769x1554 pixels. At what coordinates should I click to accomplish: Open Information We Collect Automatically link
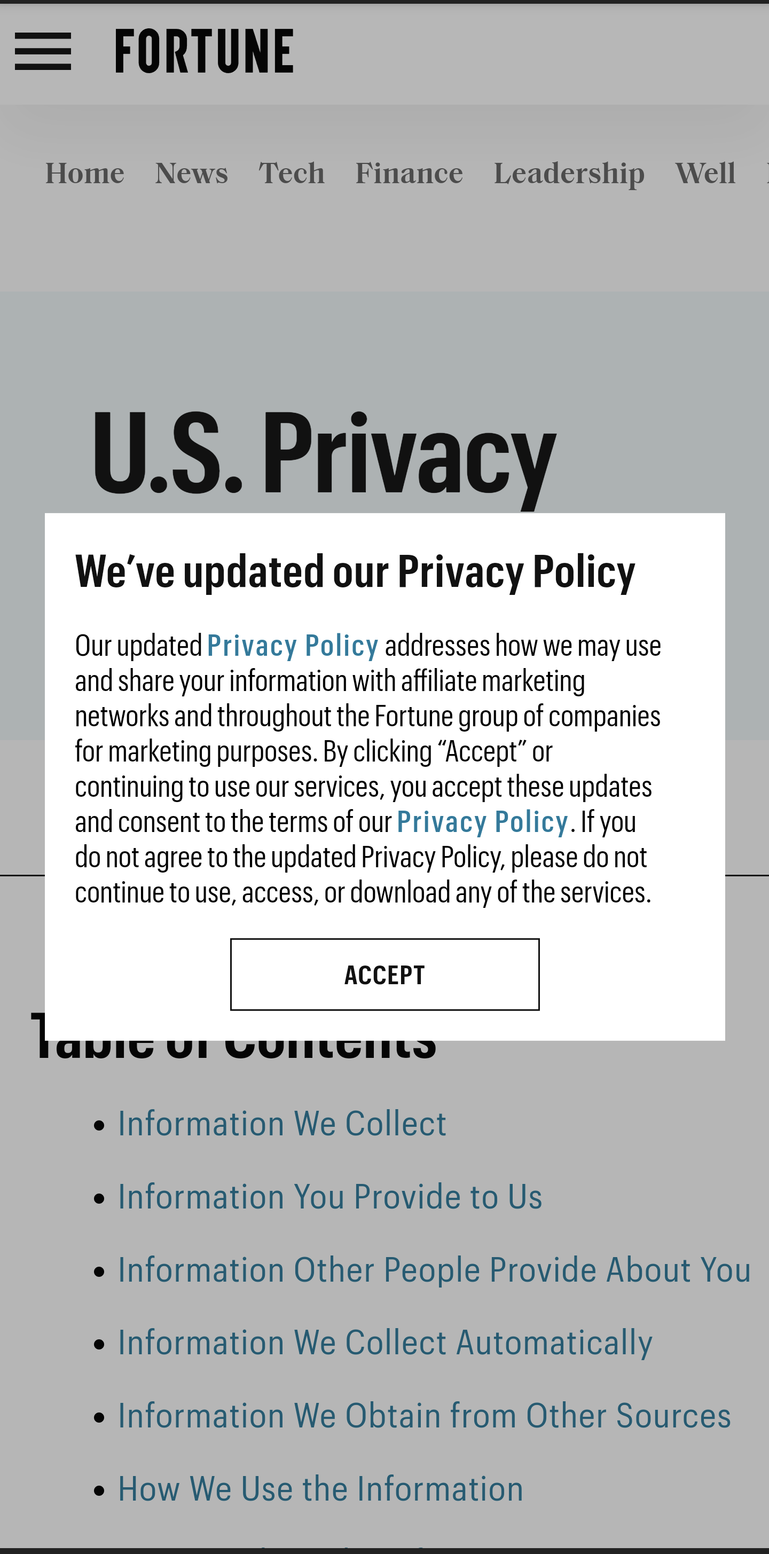click(385, 1343)
